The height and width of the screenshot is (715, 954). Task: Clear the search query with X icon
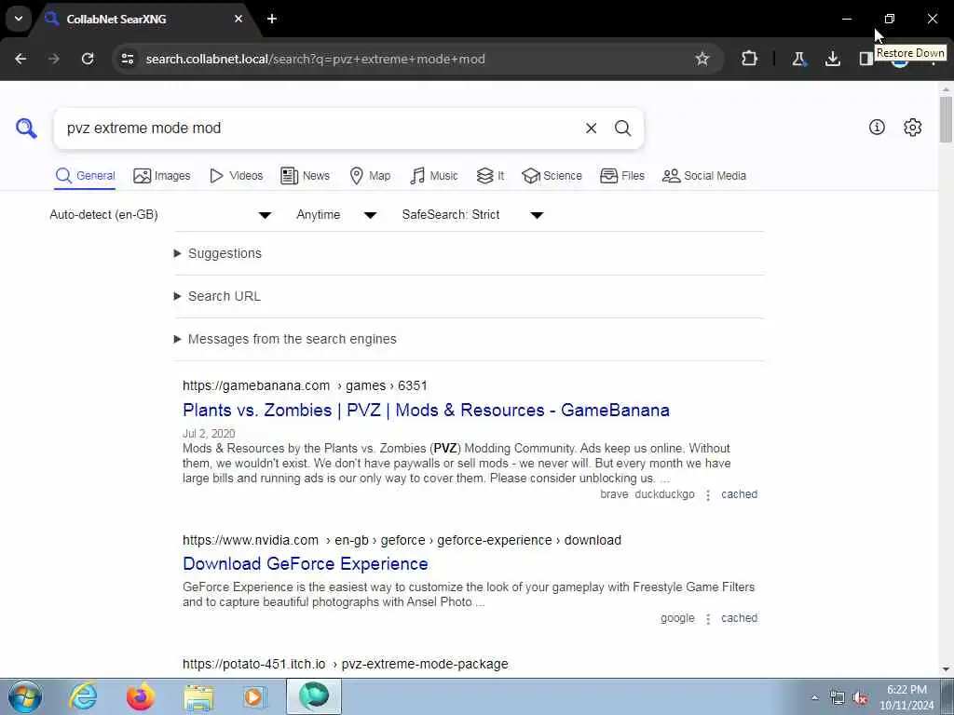point(591,128)
